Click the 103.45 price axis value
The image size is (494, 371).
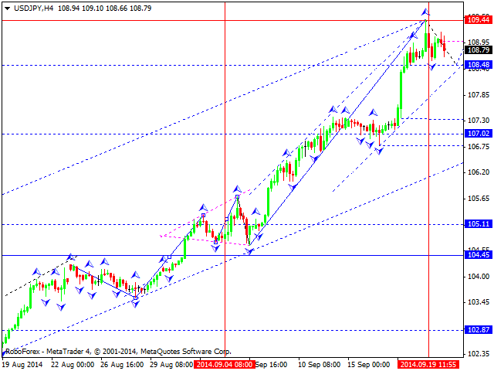pos(479,302)
